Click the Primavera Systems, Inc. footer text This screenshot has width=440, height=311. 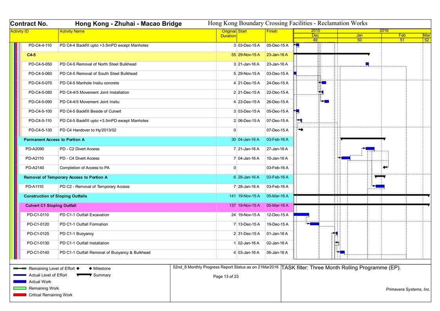(x=408, y=289)
